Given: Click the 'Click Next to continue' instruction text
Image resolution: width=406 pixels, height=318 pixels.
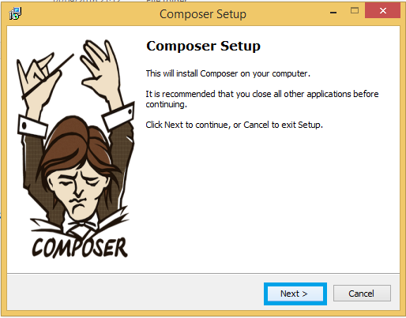Looking at the screenshot, I should coord(235,125).
